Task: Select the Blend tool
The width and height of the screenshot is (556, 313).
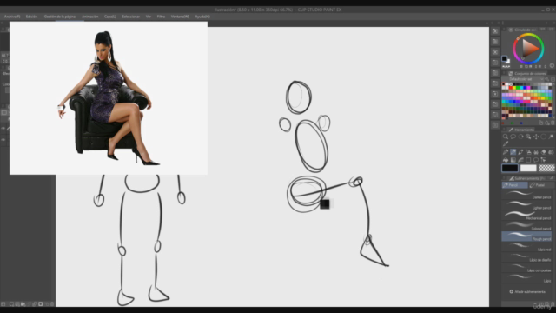Action: point(552,152)
